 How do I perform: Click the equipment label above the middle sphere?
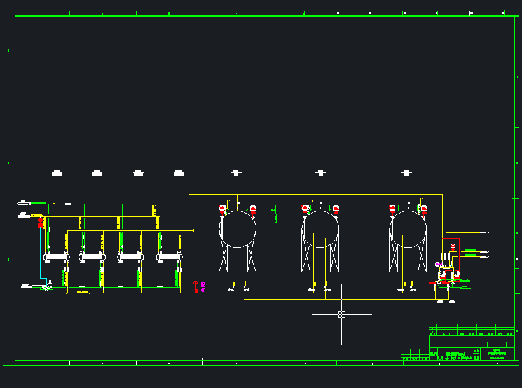[x=320, y=173]
